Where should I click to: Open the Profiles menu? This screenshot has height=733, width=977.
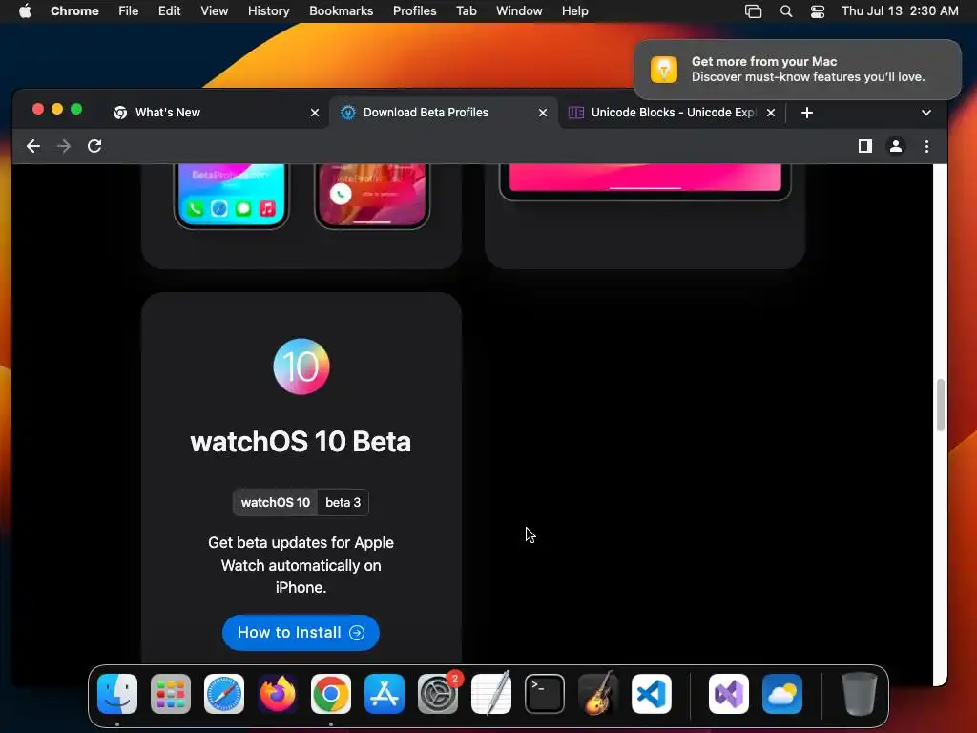coord(414,10)
